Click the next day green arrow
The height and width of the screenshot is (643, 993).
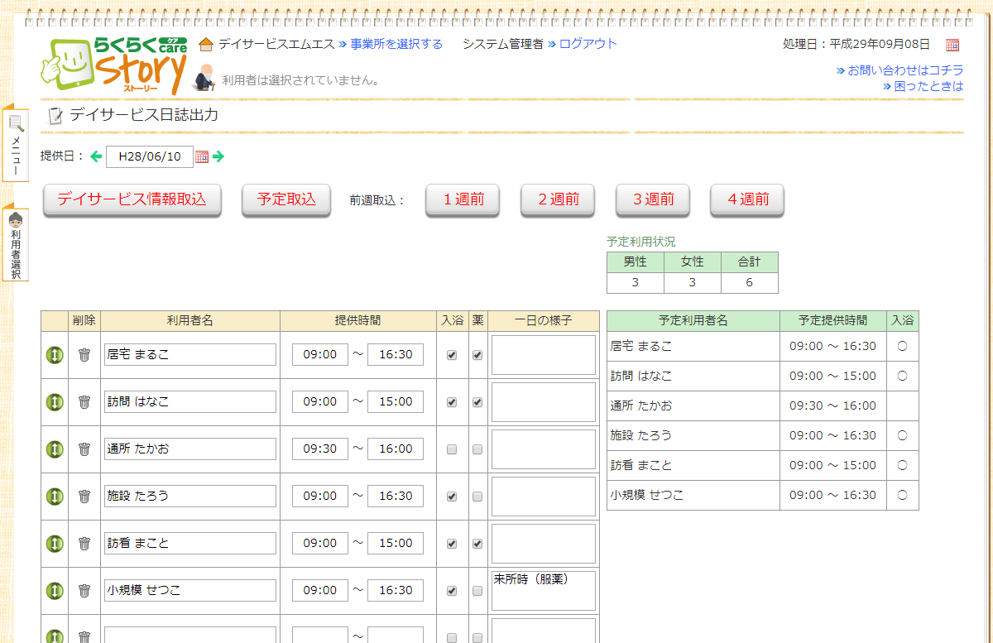[x=218, y=156]
